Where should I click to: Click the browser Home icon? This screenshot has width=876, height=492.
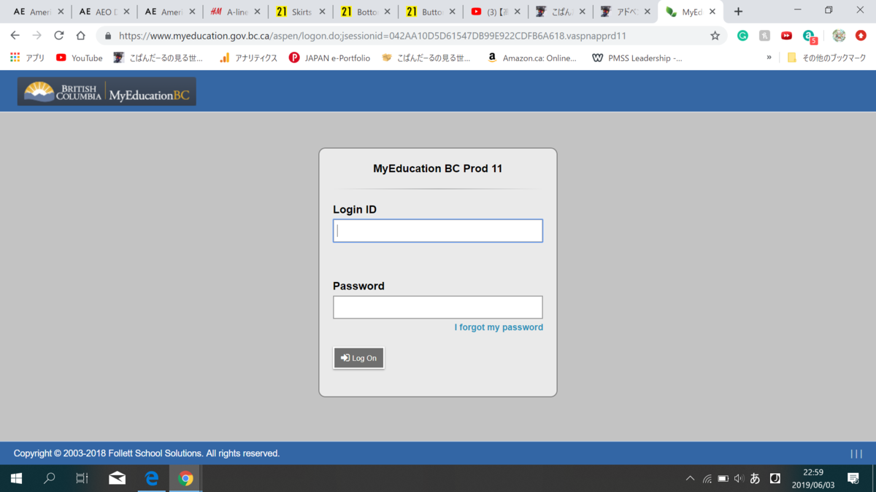(x=81, y=36)
